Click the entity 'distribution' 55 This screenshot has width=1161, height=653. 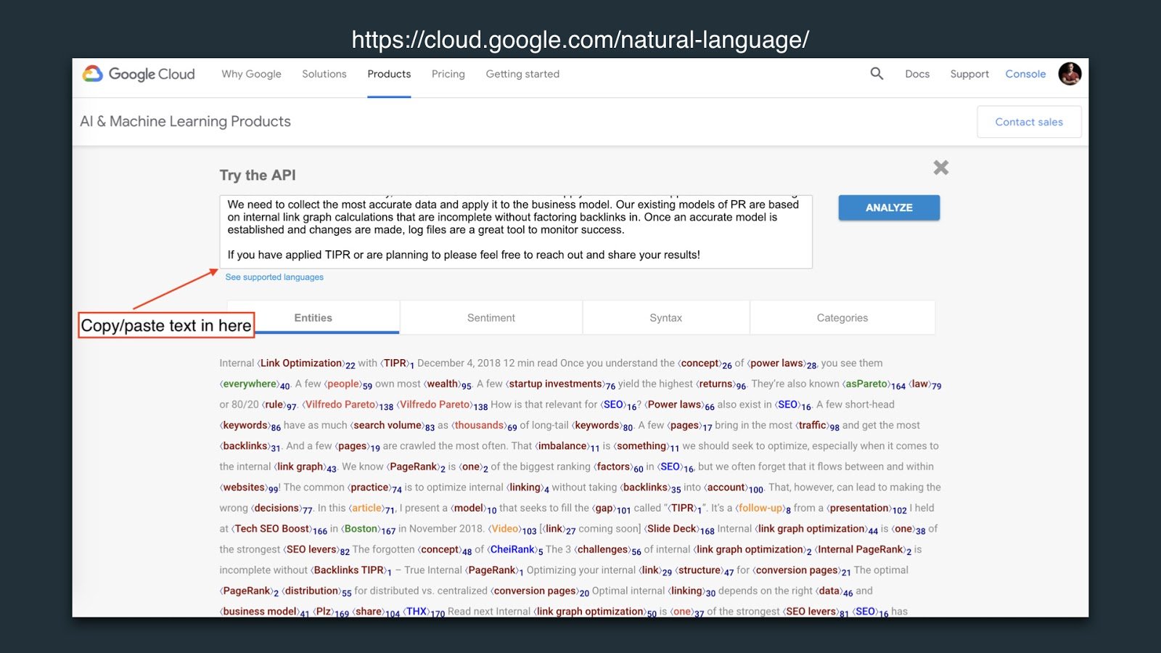point(316,591)
